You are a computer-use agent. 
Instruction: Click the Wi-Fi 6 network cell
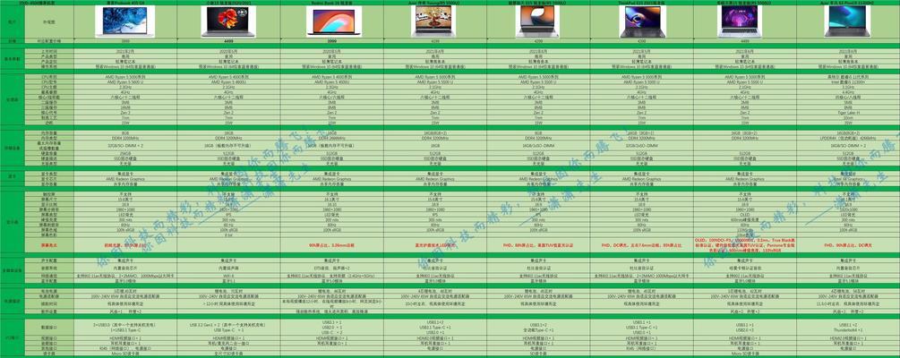point(228,276)
